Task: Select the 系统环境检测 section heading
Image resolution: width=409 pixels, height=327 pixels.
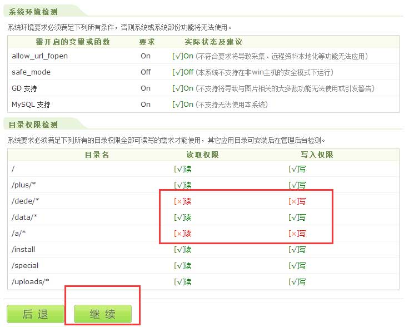Action: 33,11
